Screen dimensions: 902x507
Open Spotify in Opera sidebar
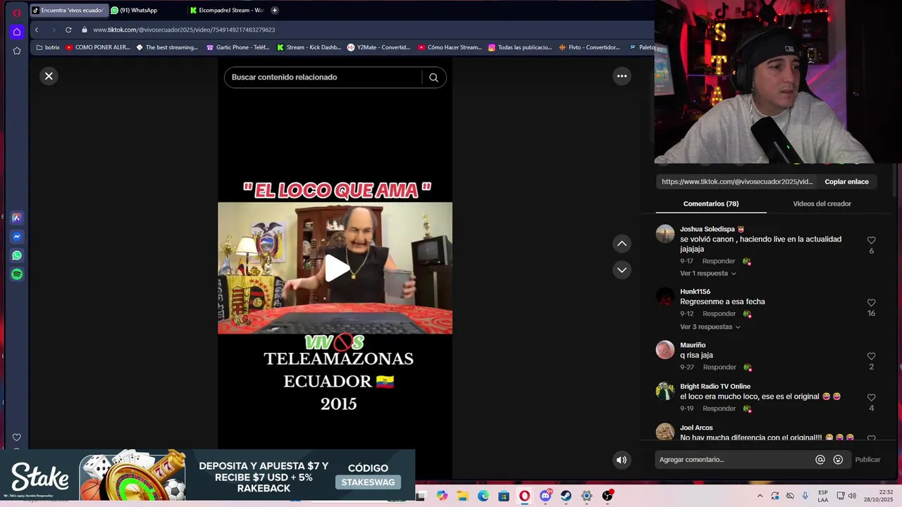[x=17, y=275]
